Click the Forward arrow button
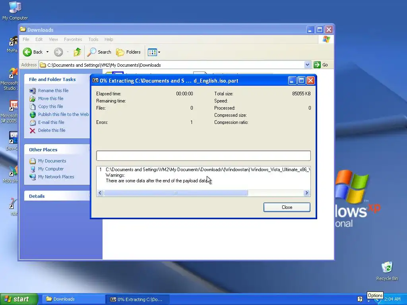Screen dimensions: 407x305 pyautogui.click(x=58, y=52)
